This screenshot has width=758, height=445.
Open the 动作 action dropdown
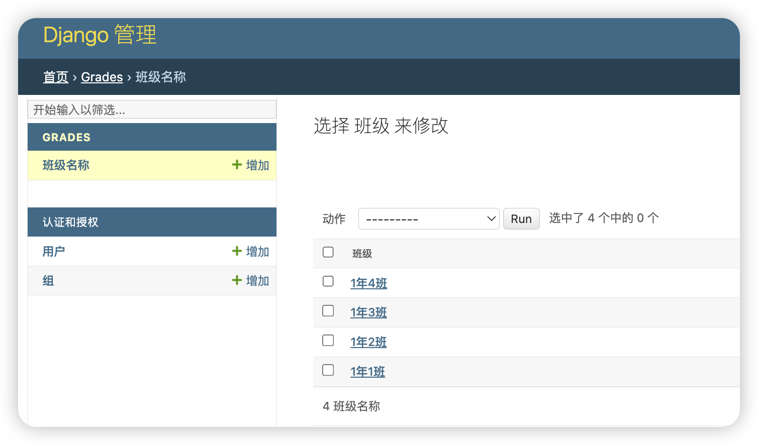(x=428, y=219)
